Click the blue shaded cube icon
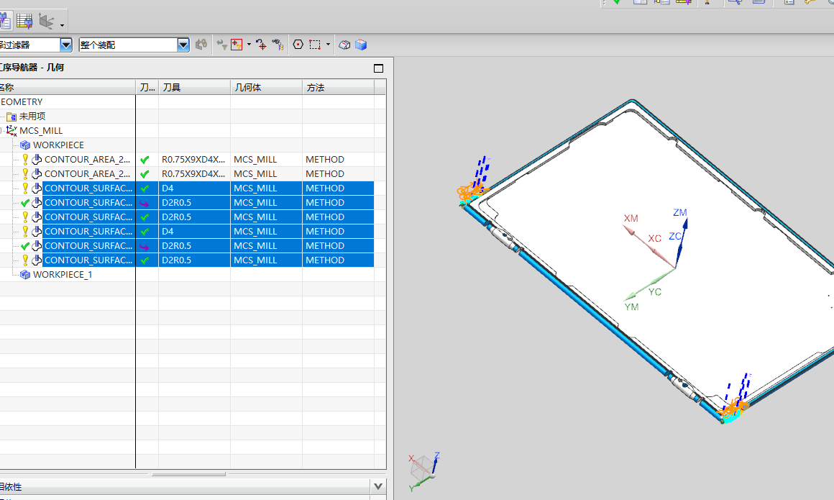The height and width of the screenshot is (500, 834). tap(361, 45)
